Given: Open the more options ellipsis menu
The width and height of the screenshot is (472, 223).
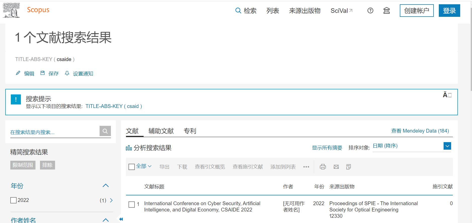Looking at the screenshot, I should click(x=306, y=167).
